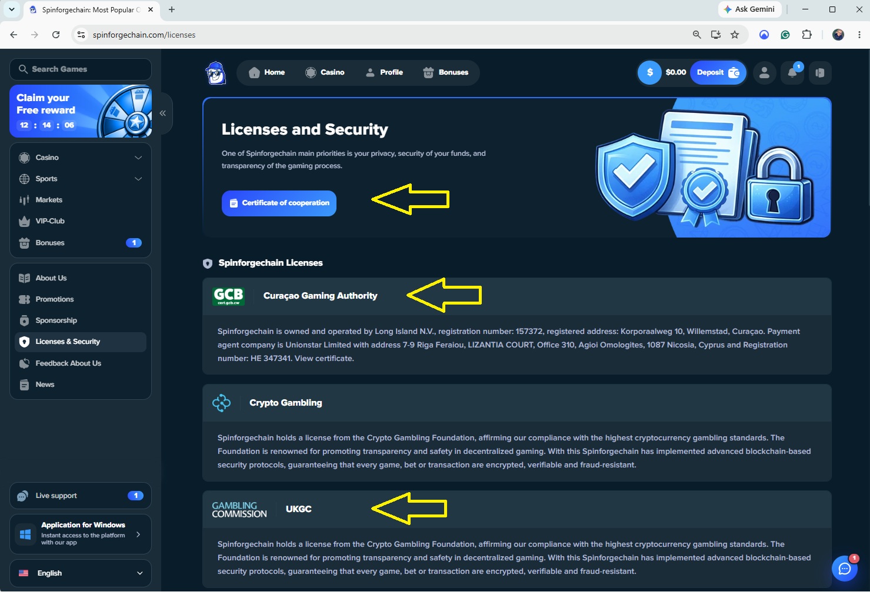Click the Spinforgechain mascot logo
Image resolution: width=870 pixels, height=595 pixels.
coord(216,73)
